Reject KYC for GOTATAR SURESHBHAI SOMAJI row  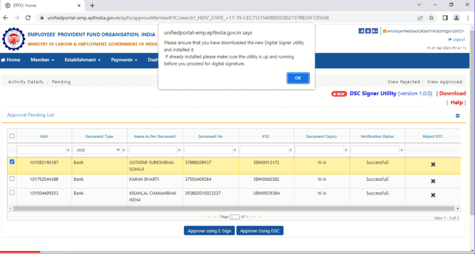coord(433,165)
